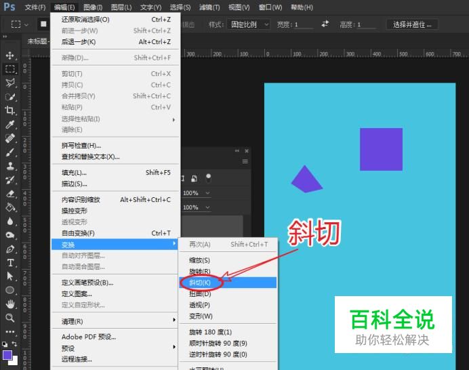Click the purple square on canvas

pos(381,149)
